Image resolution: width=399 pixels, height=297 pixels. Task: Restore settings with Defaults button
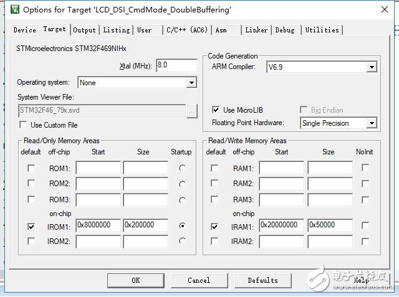coord(263,280)
